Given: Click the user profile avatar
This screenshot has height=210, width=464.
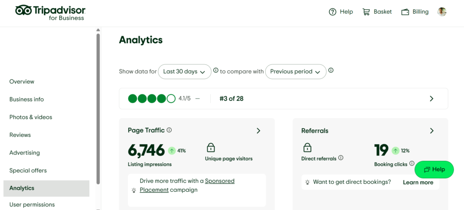Looking at the screenshot, I should point(442,12).
